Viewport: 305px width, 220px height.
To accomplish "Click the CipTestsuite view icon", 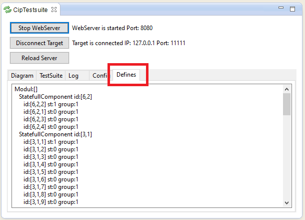I will (7, 10).
